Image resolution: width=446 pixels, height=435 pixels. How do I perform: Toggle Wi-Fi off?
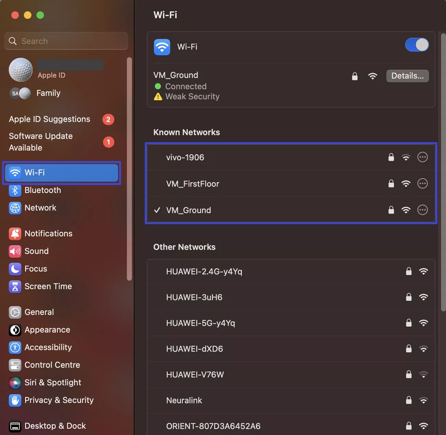417,45
